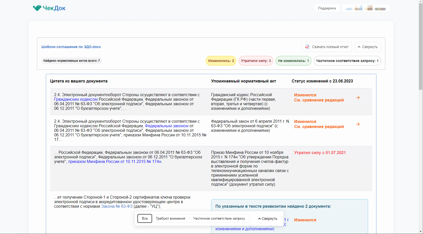This screenshot has height=234, width=423.
Task: Click the Закона № 63-ФЗ link
Action: 117,206
